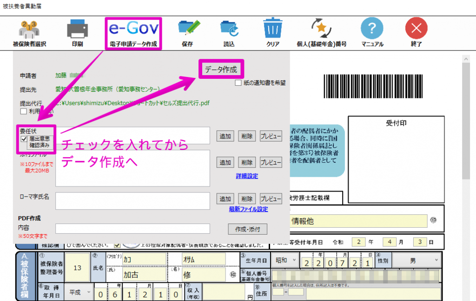Click the フリガナ 名 field オサム
Viewport: 476px width, 301px height.
coord(204,260)
